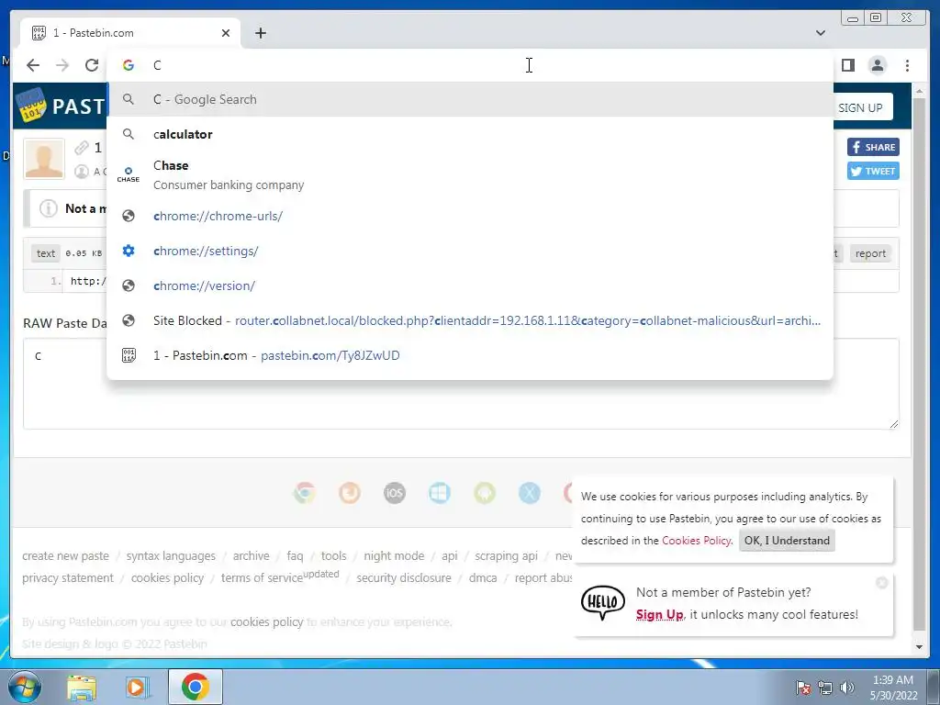Open the 'scraping api' footer link
The image size is (940, 705).
506,555
